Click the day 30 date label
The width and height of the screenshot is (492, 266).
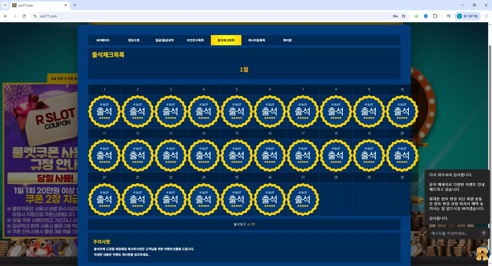pos(402,177)
